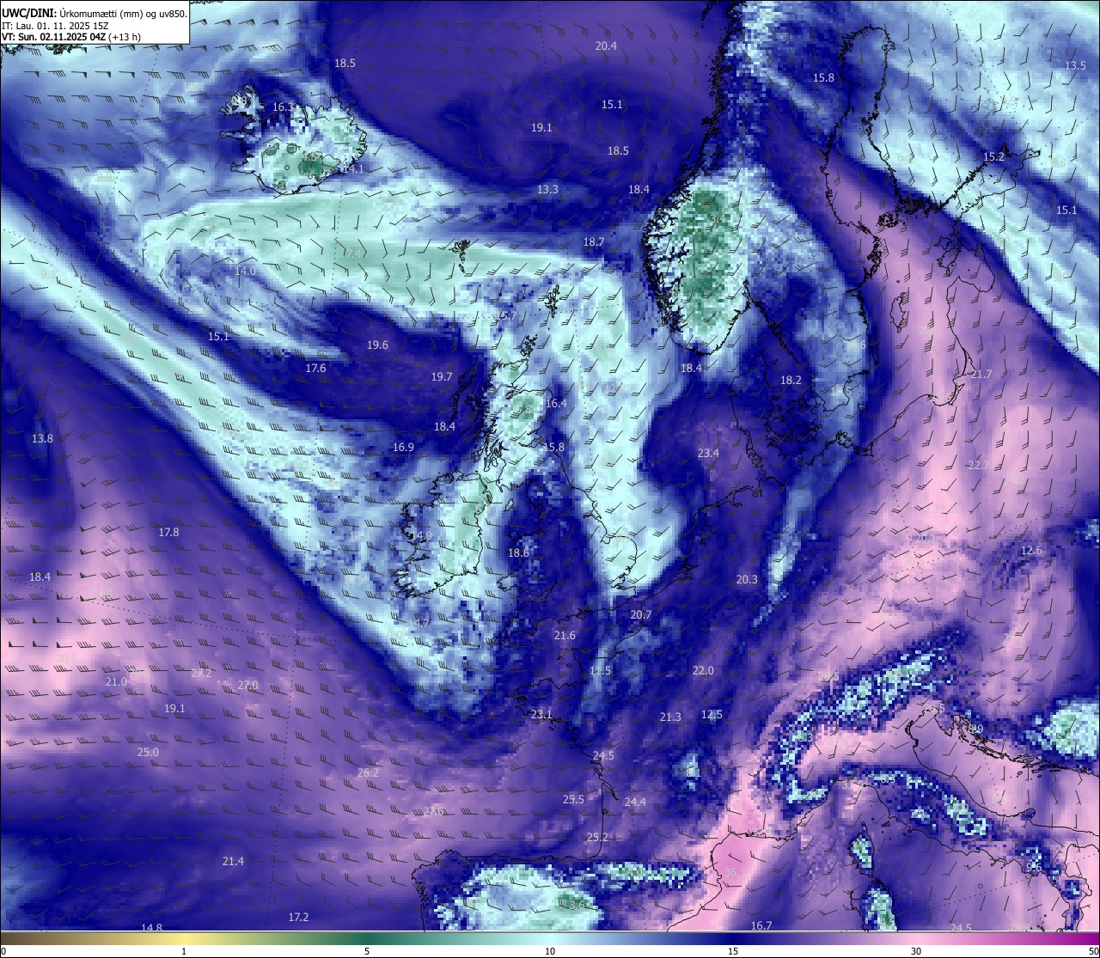Click the 27.0 value in the Atlantic

[x=247, y=685]
